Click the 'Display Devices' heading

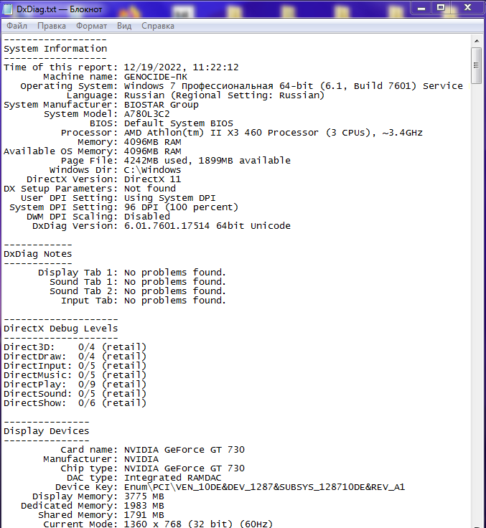(x=47, y=431)
